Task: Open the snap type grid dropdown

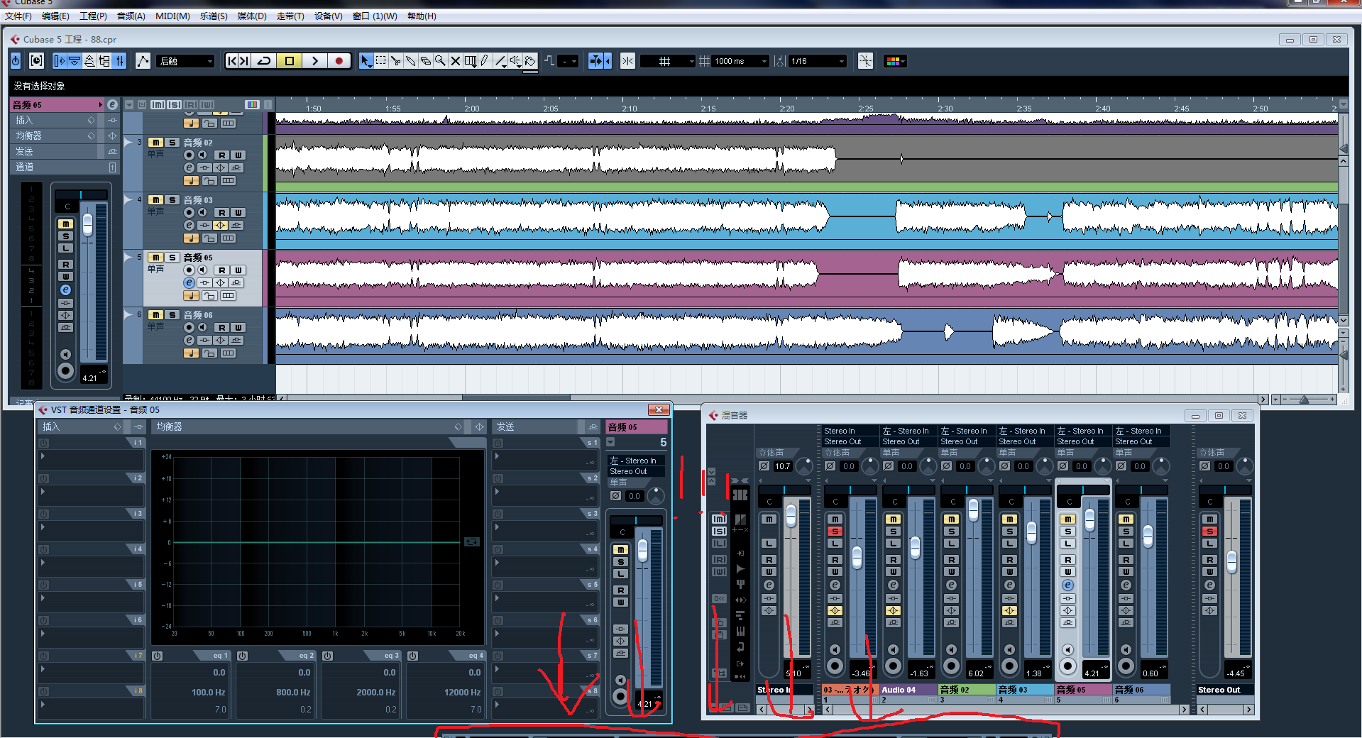Action: [668, 61]
